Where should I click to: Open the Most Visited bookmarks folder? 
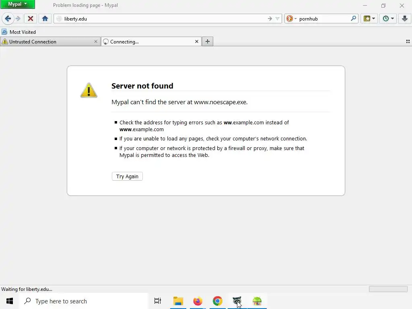[19, 32]
